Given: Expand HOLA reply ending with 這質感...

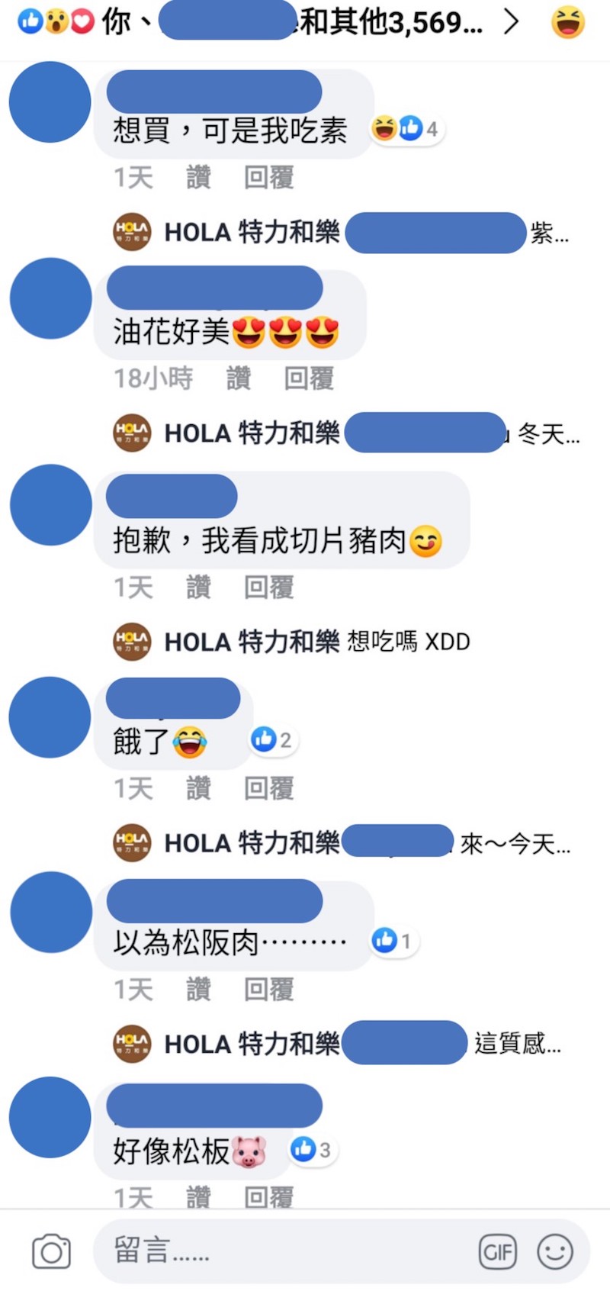Looking at the screenshot, I should tap(337, 1043).
